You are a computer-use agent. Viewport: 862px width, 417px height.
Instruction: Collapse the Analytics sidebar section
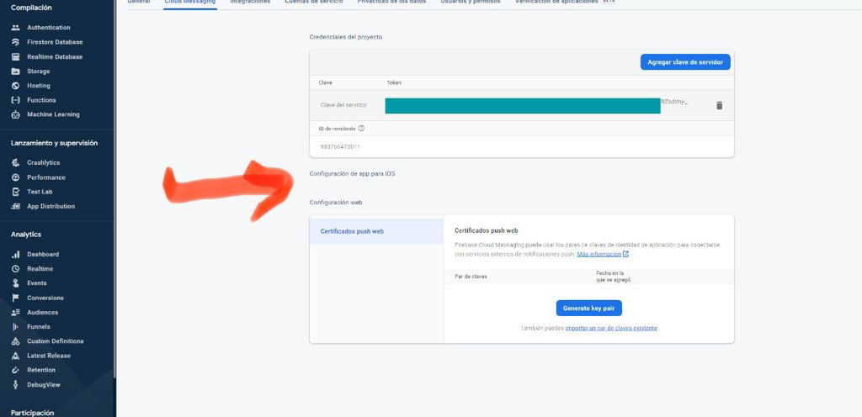point(26,235)
